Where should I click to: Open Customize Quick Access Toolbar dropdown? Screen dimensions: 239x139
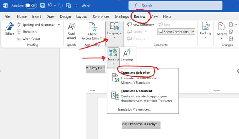pos(76,6)
